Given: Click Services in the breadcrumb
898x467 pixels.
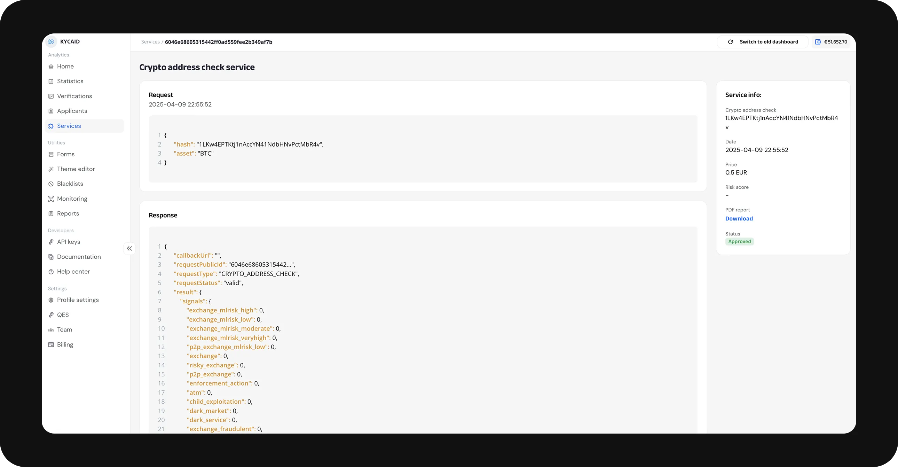Looking at the screenshot, I should 150,41.
